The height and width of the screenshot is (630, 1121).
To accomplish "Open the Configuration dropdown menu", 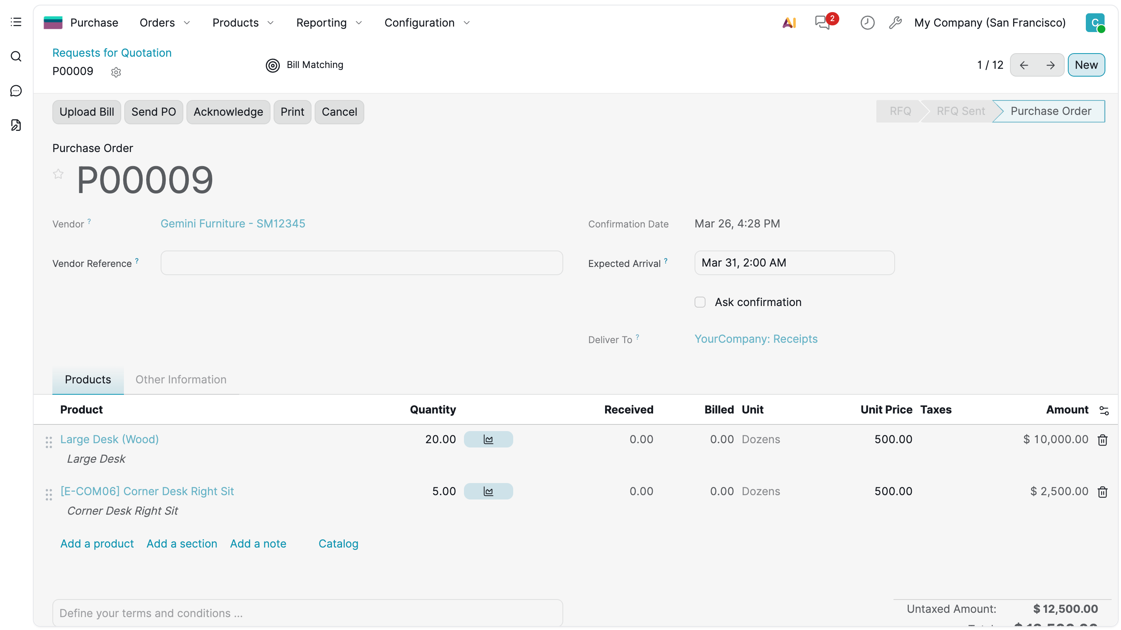I will click(426, 23).
